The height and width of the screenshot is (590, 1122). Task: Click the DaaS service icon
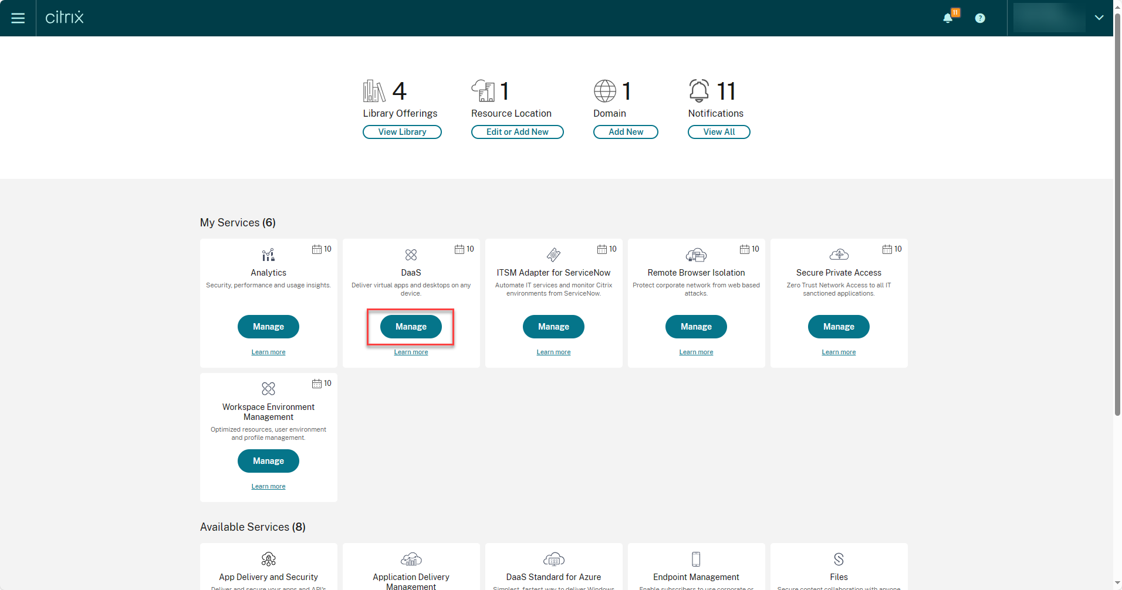click(x=411, y=255)
